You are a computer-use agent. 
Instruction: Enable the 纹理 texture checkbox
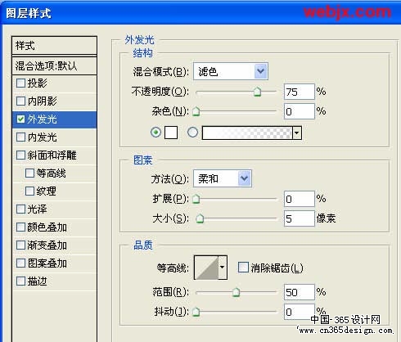[29, 191]
